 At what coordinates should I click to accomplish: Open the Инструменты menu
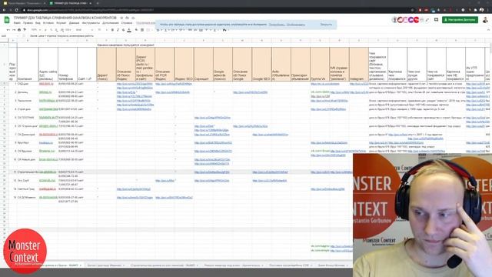pyautogui.click(x=91, y=23)
